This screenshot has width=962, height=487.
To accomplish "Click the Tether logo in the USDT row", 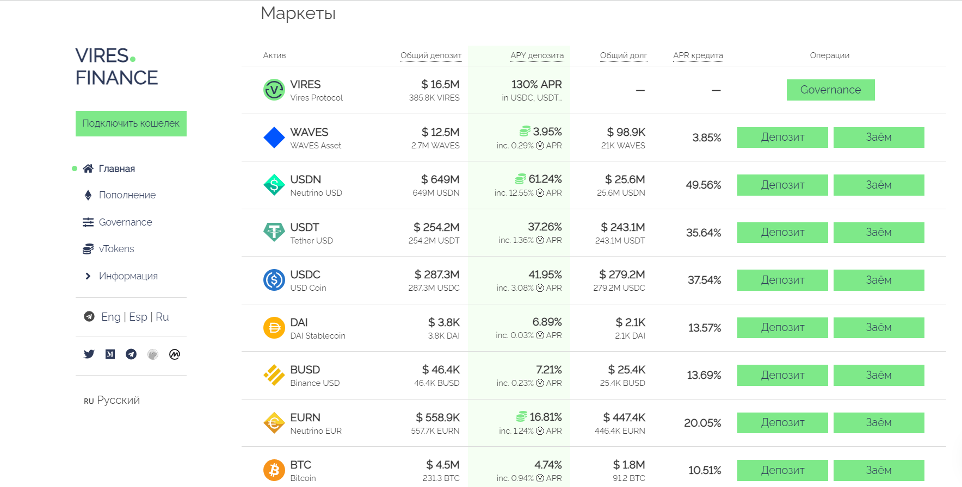I will [274, 232].
